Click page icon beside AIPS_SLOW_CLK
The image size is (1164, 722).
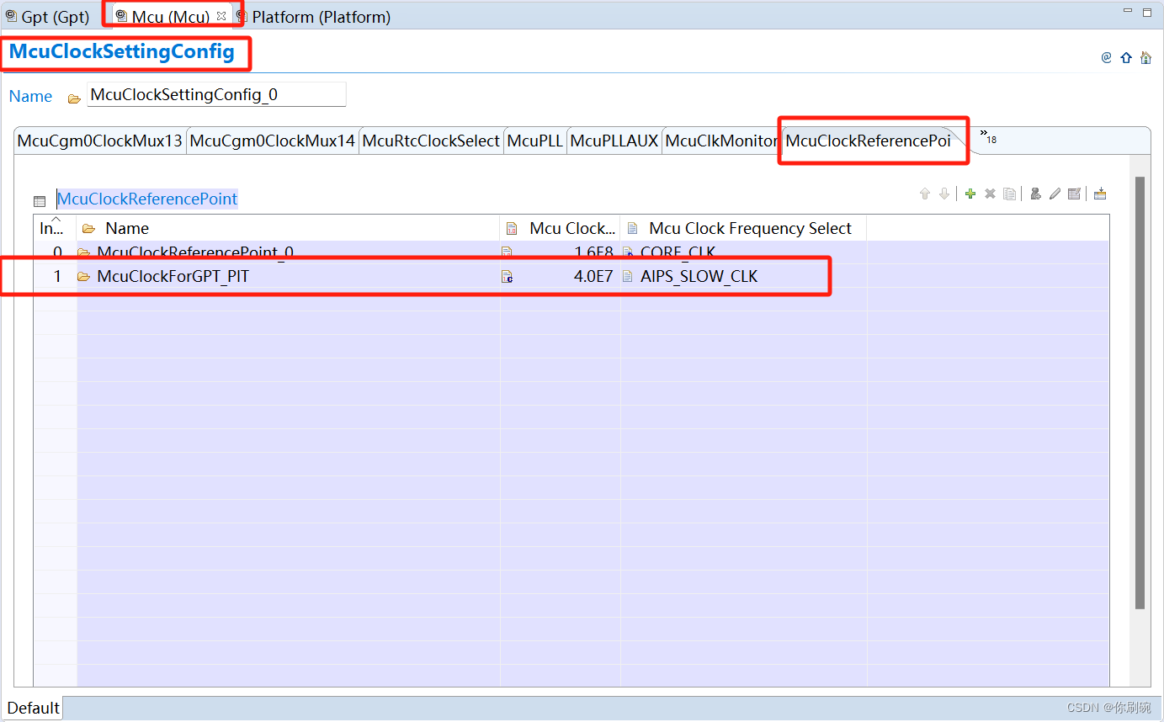628,277
